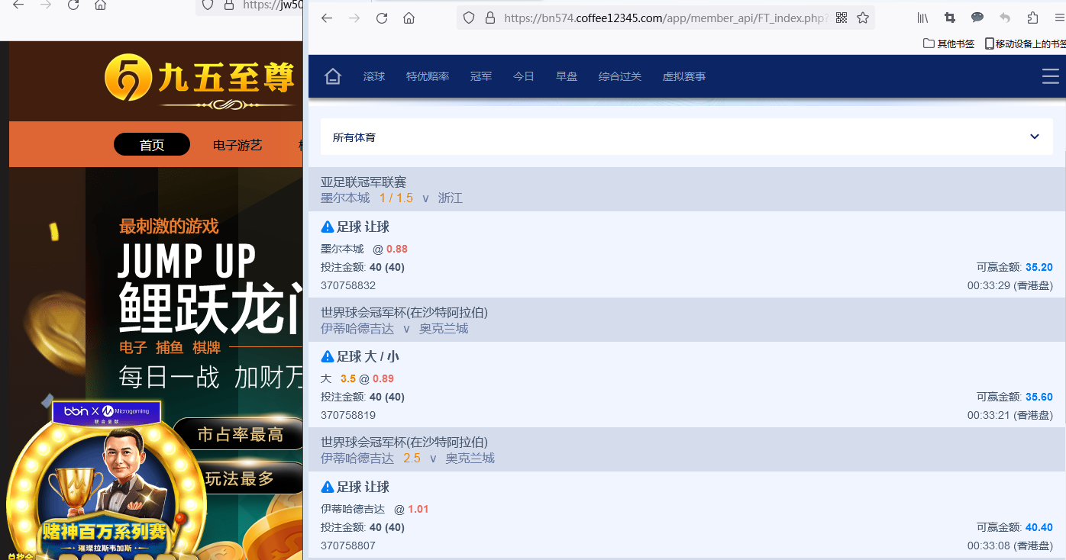This screenshot has height=560, width=1066.
Task: Go back in the coffee12345 browser window
Action: (x=327, y=18)
